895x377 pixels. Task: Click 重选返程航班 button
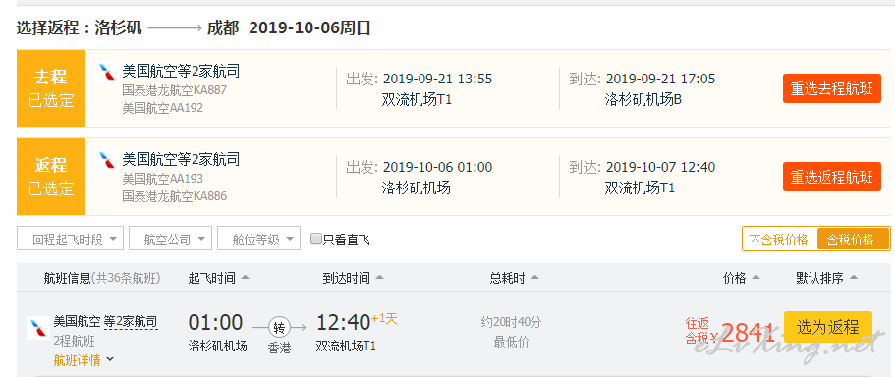(x=832, y=177)
